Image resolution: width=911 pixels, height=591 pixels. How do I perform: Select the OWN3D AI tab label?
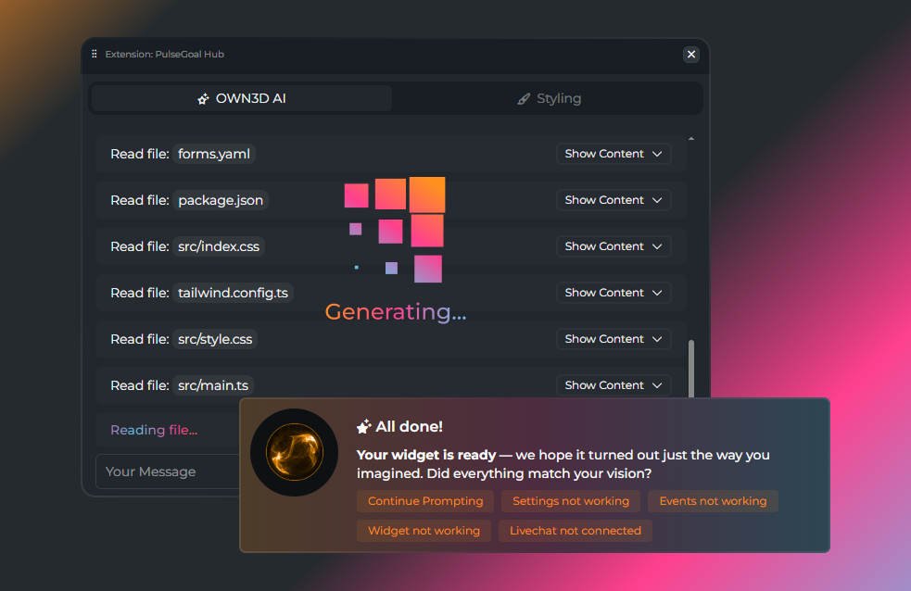click(x=250, y=98)
